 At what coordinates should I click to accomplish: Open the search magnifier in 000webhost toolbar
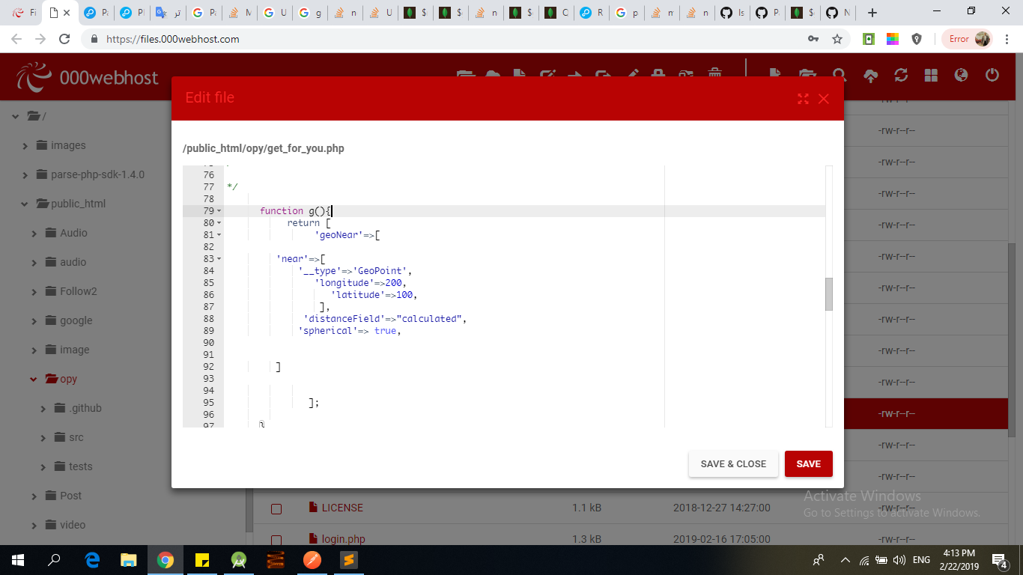[839, 75]
